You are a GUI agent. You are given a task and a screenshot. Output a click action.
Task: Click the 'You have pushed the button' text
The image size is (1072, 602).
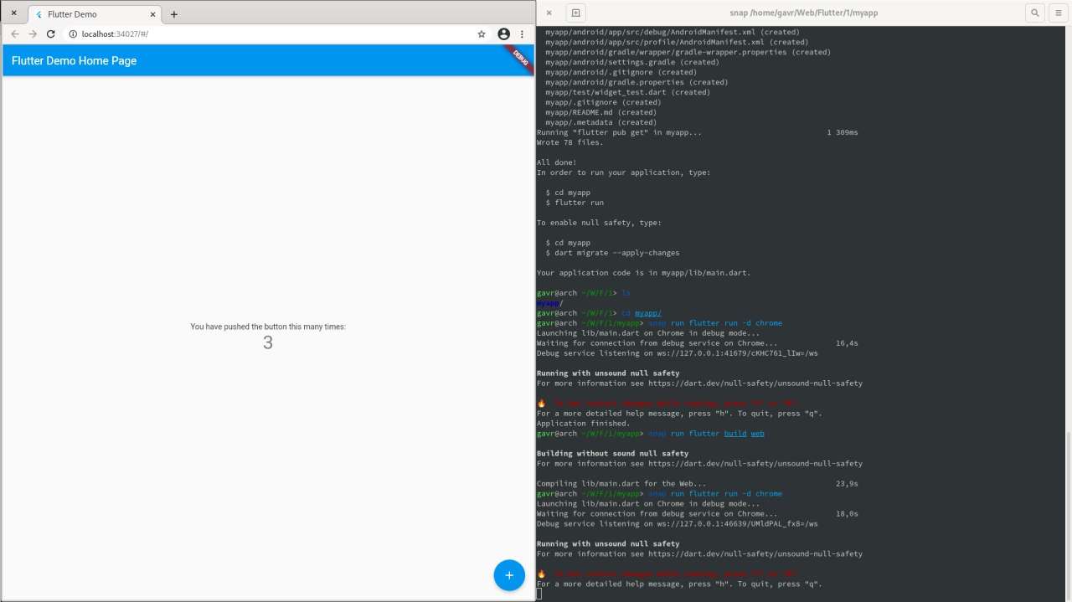pos(268,327)
